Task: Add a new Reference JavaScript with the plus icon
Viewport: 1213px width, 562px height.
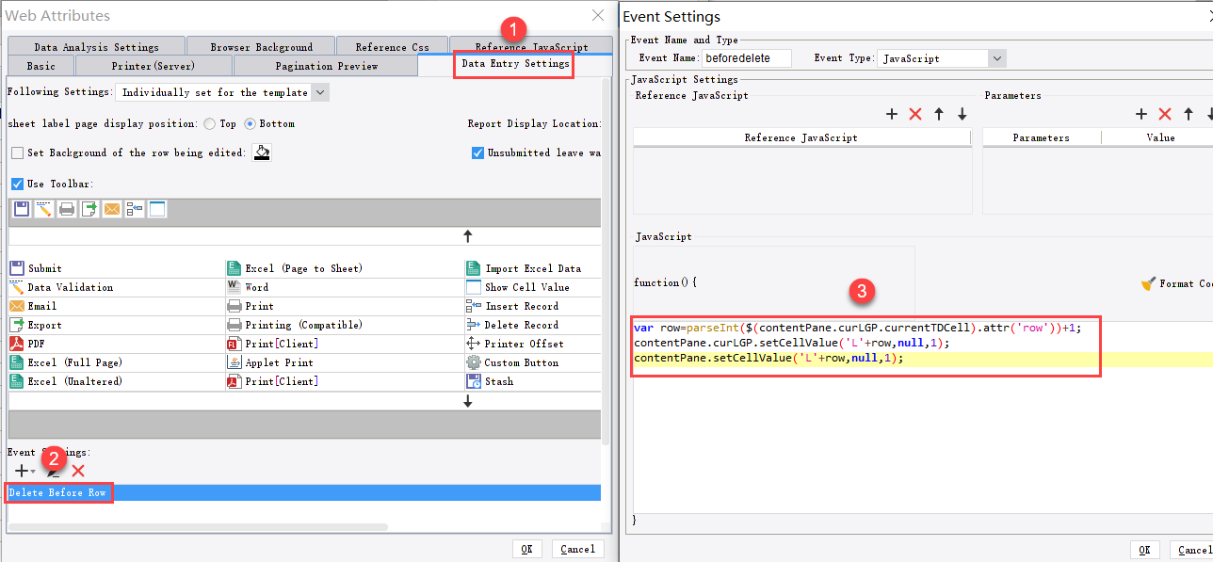Action: click(891, 114)
